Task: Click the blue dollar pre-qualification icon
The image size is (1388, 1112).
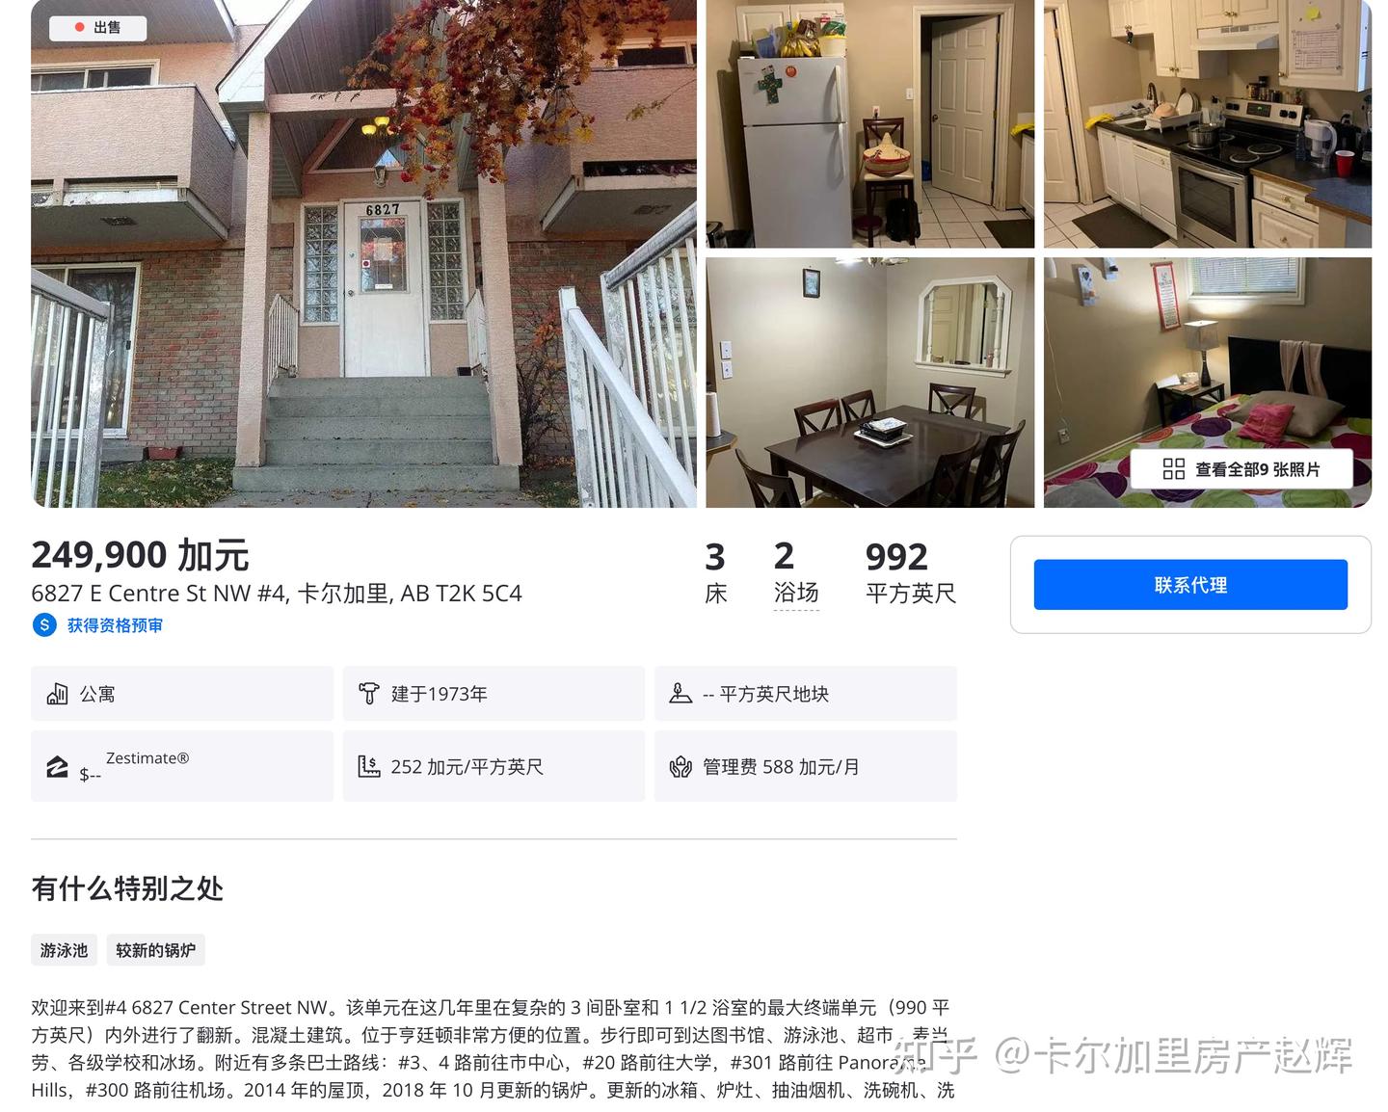Action: point(44,625)
